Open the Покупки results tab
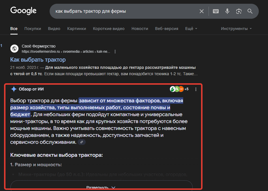Image resolution: width=268 pixels, height=191 pixels. tap(33, 29)
